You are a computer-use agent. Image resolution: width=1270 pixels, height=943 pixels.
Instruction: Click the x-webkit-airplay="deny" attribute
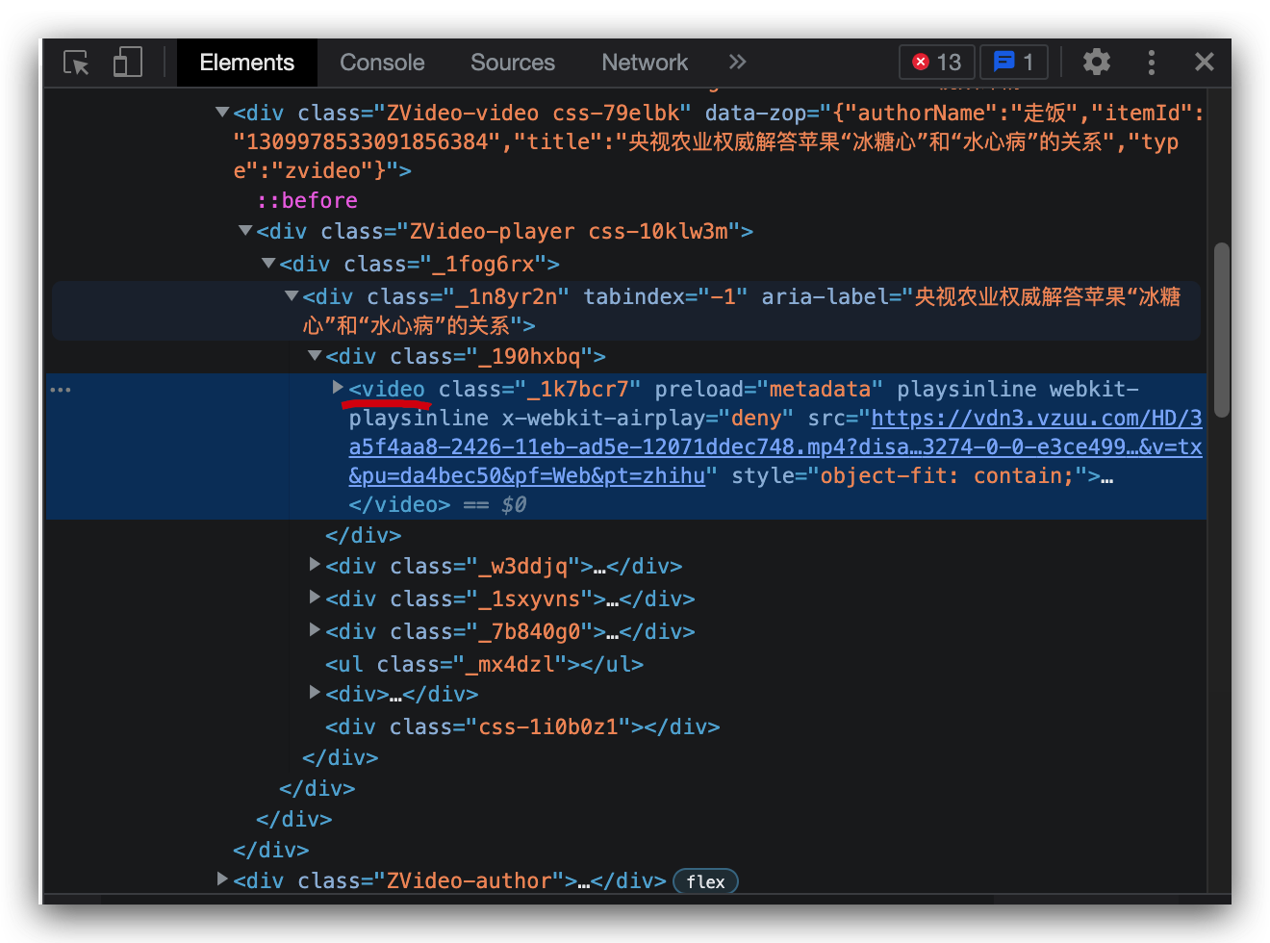(x=648, y=418)
